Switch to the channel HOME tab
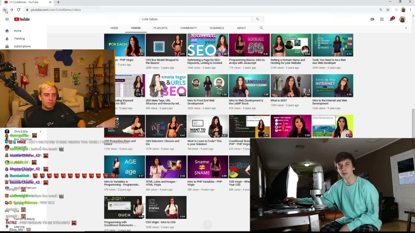Screen dimensions: 415x233 (114, 28)
